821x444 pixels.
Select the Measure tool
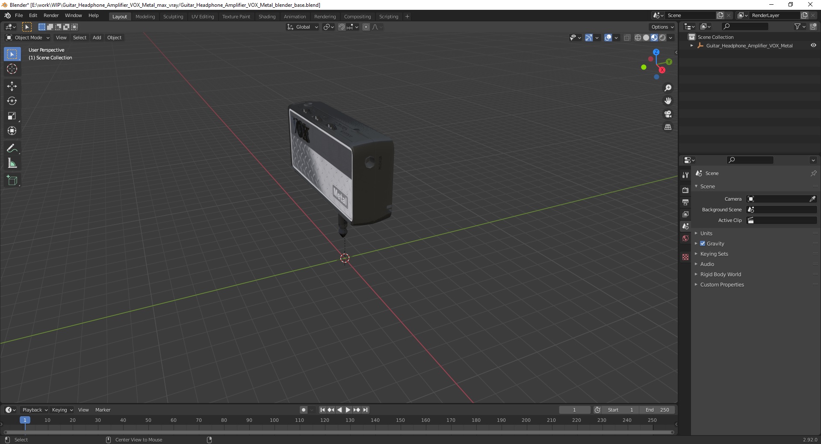point(12,164)
